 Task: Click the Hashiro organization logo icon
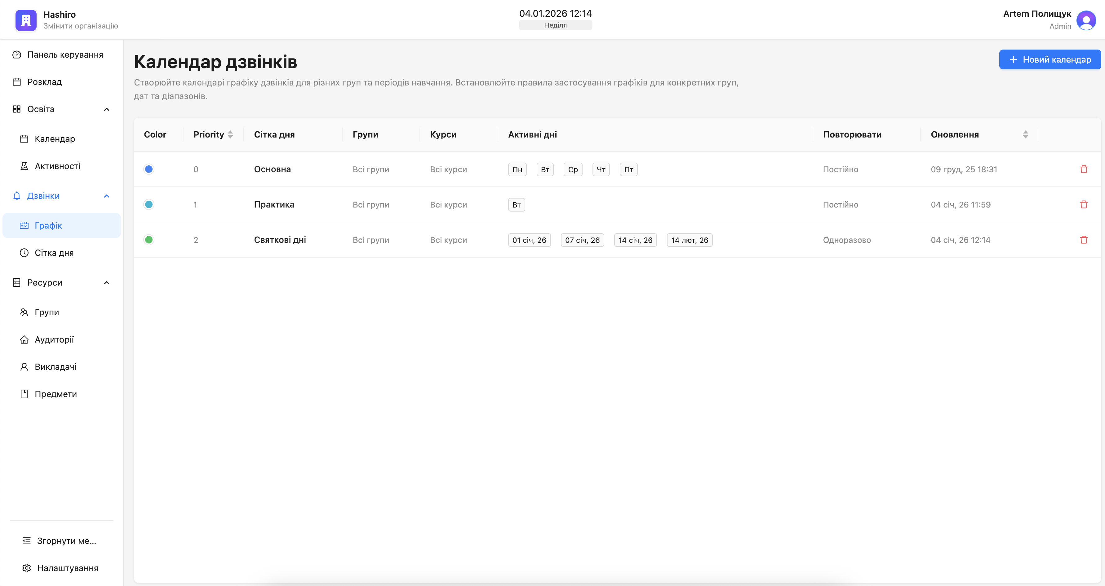pyautogui.click(x=26, y=20)
